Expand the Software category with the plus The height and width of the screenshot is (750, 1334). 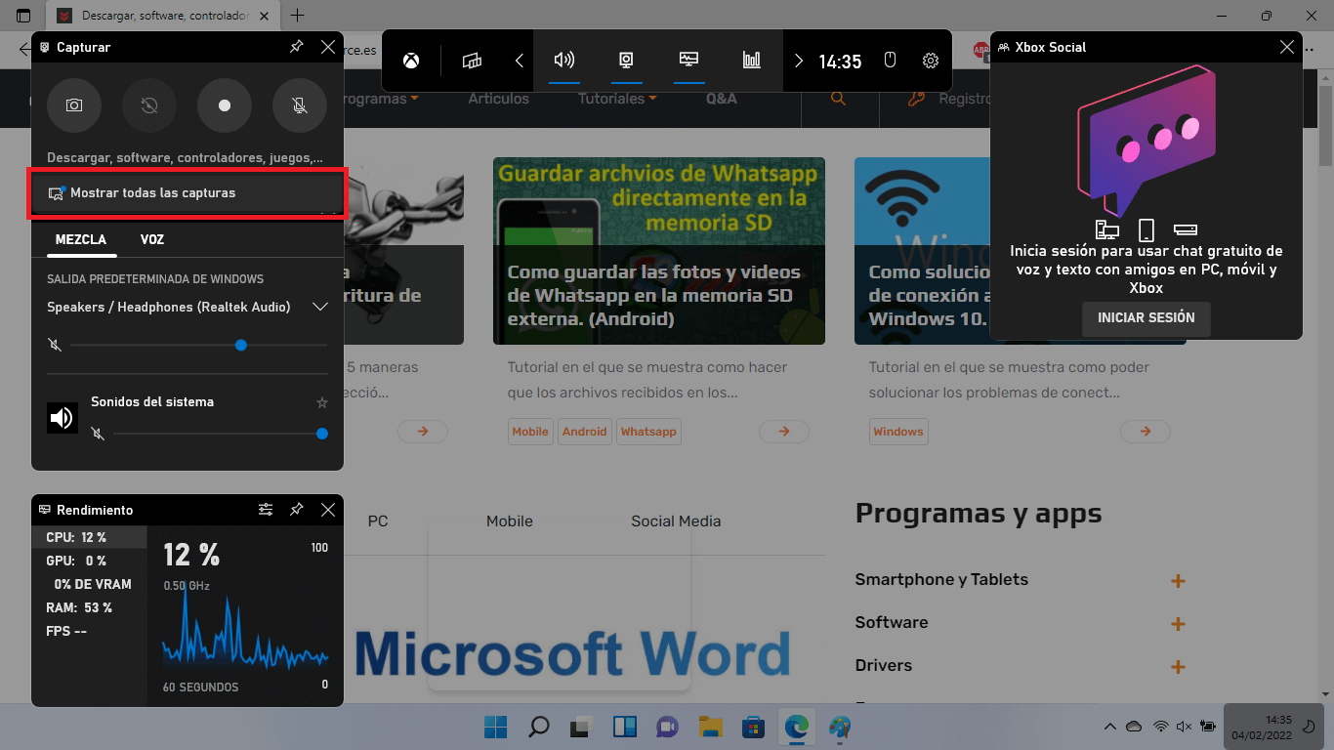click(x=1178, y=624)
